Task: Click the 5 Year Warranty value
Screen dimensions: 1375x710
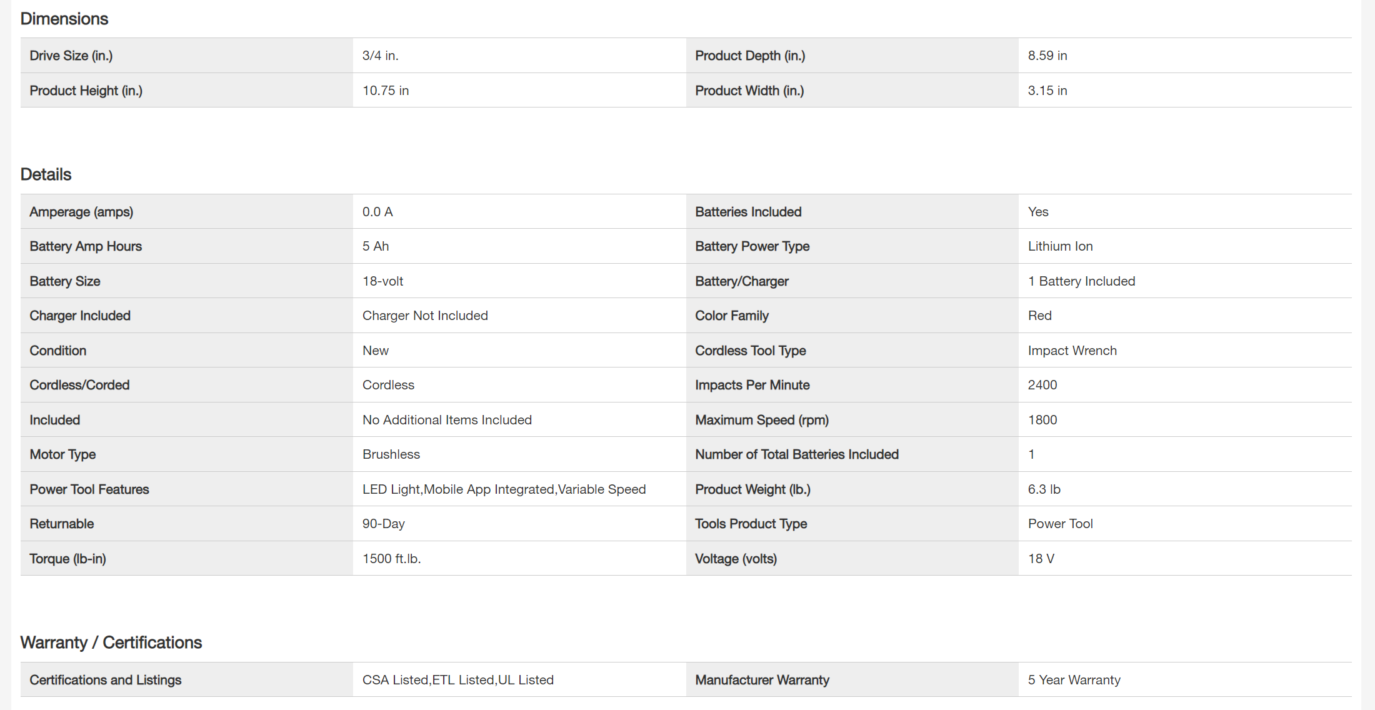Action: coord(1074,680)
